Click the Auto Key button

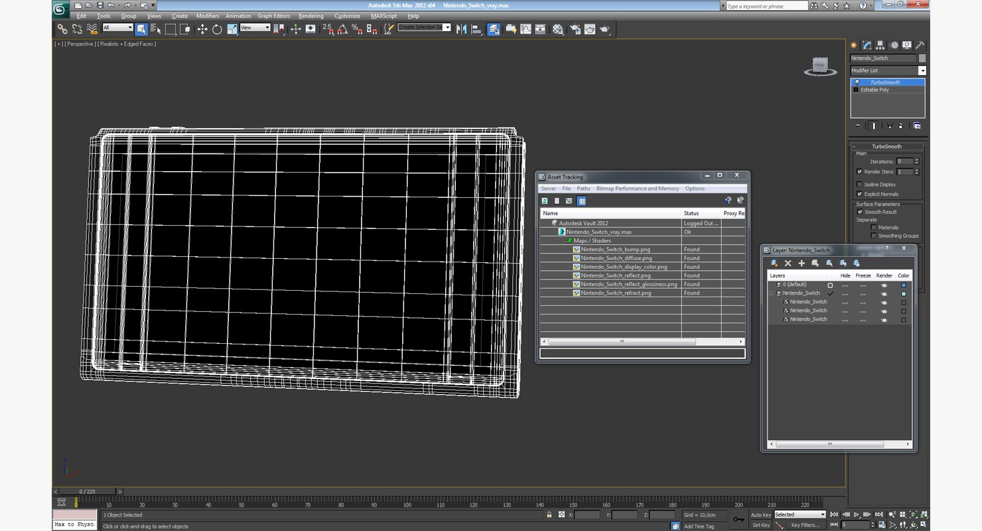[761, 514]
